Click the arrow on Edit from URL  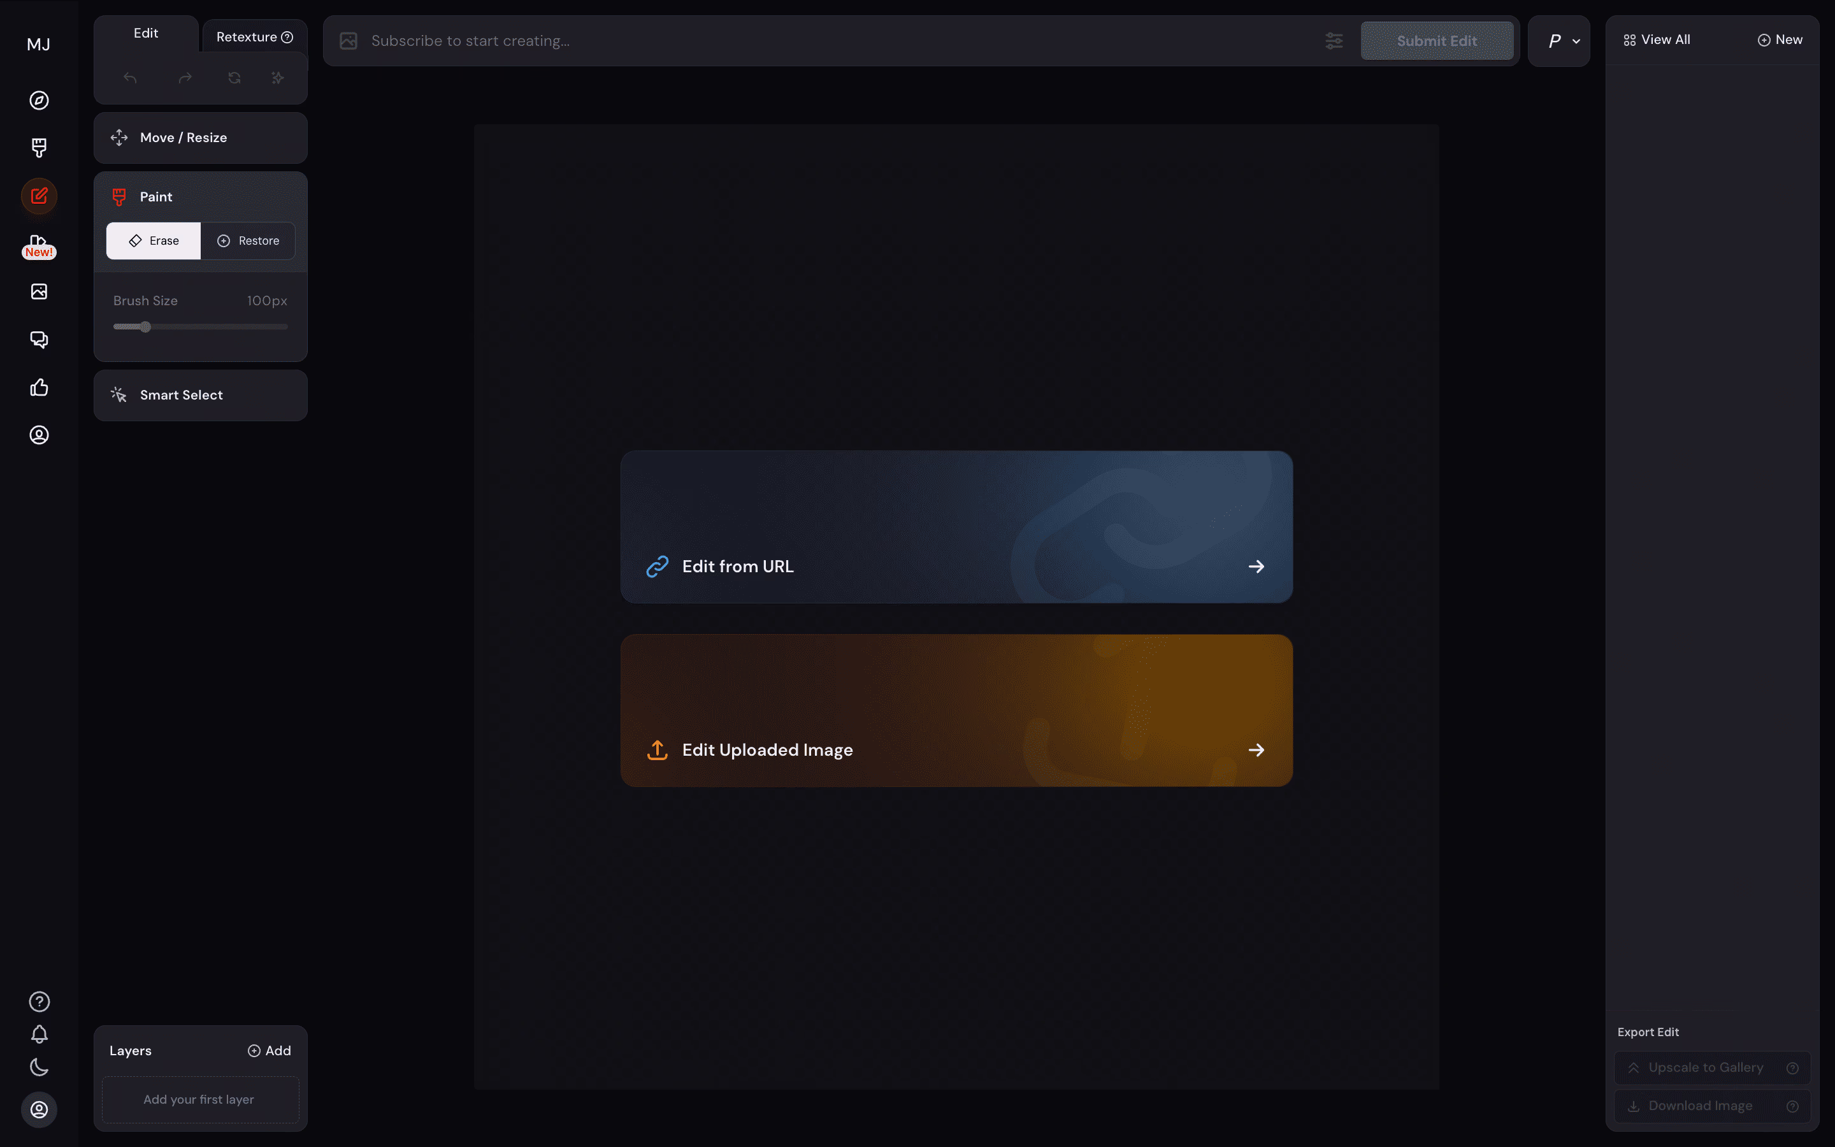coord(1256,566)
